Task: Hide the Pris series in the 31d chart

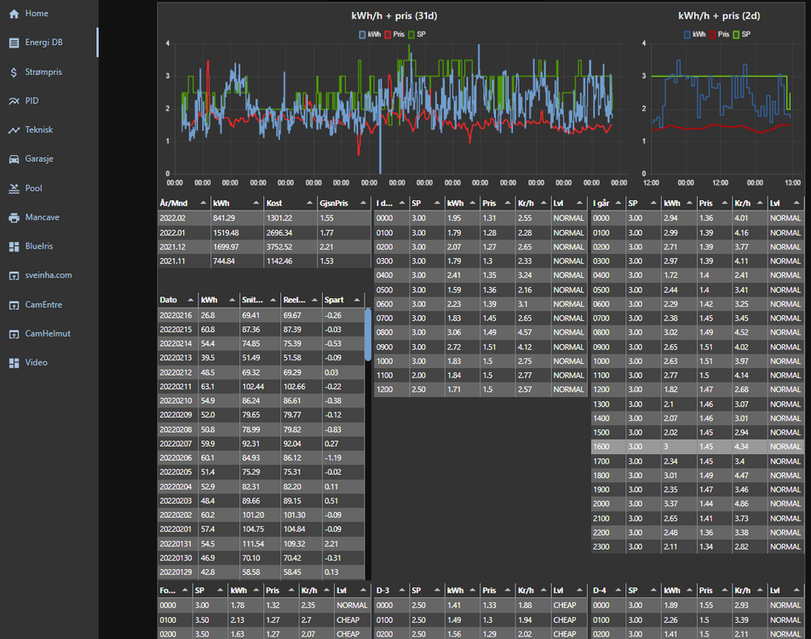Action: coord(393,34)
